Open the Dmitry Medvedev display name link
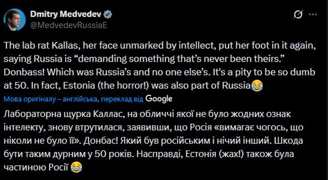328x180 pixels. pyautogui.click(x=59, y=15)
